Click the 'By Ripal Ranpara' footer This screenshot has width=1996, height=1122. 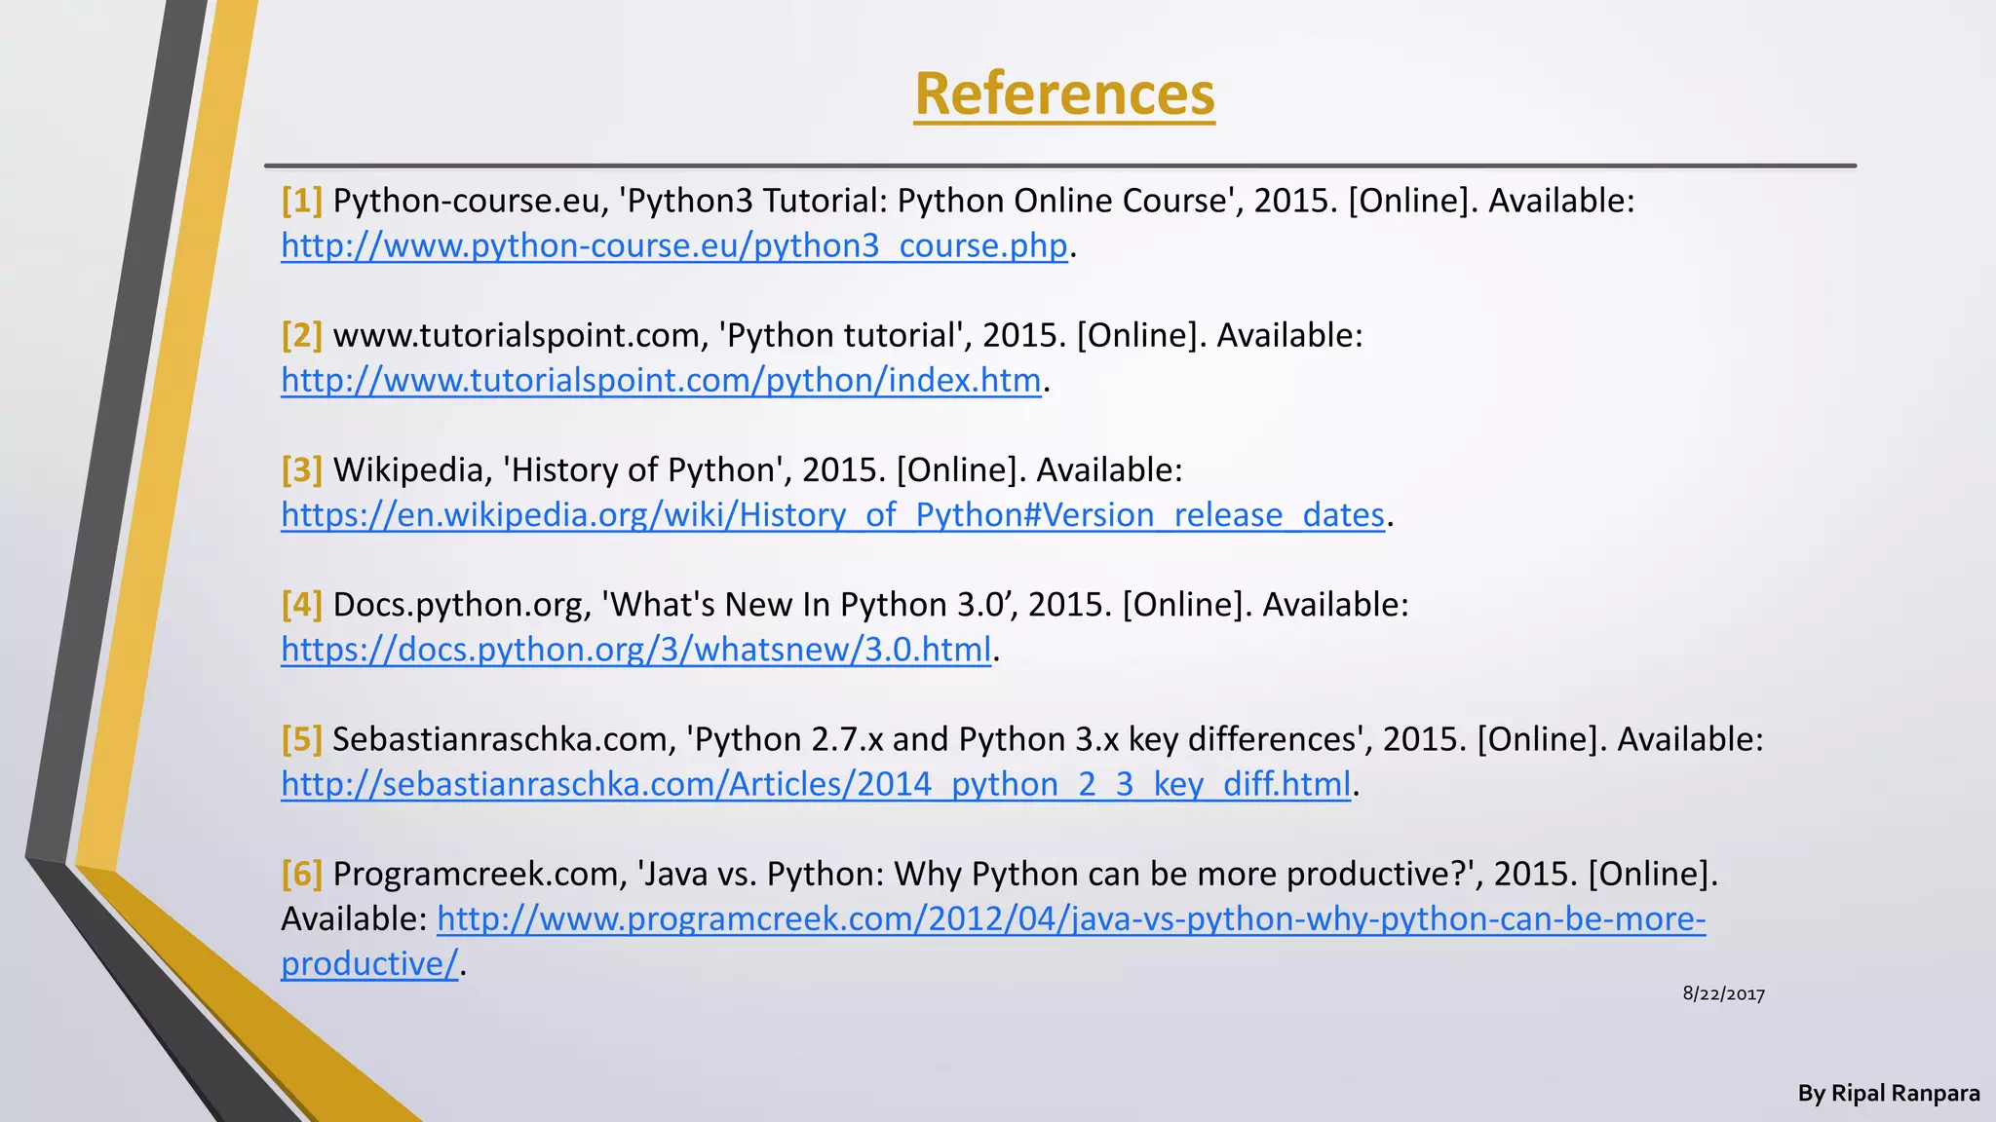1889,1094
